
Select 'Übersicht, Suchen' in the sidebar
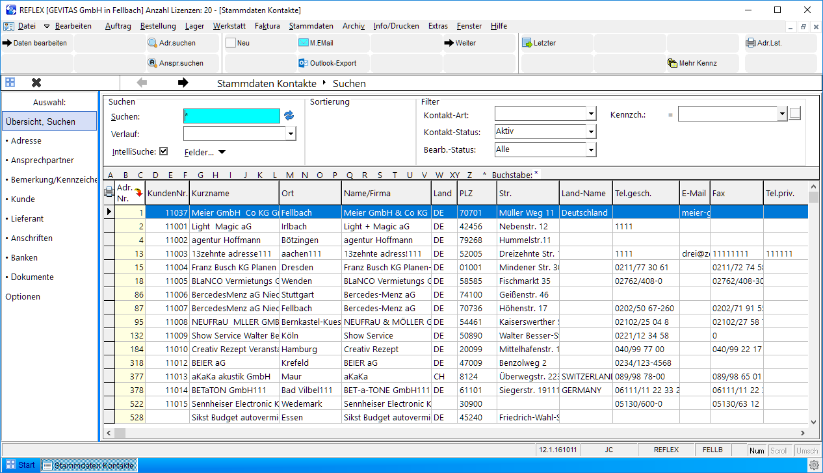click(x=49, y=121)
